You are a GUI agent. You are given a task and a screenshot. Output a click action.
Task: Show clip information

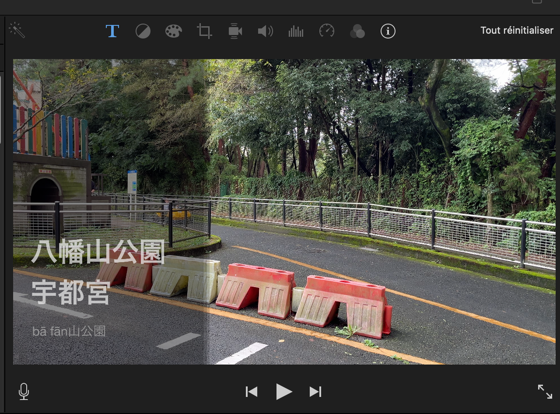tap(388, 31)
